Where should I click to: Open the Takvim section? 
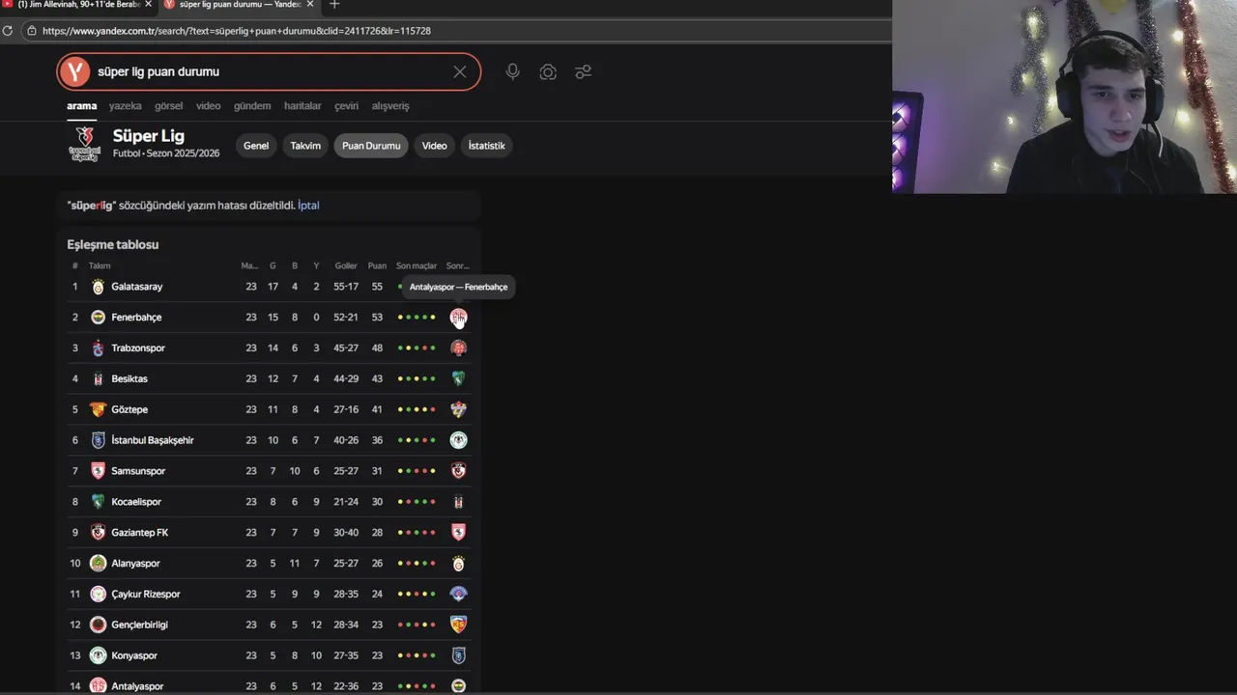[x=305, y=146]
